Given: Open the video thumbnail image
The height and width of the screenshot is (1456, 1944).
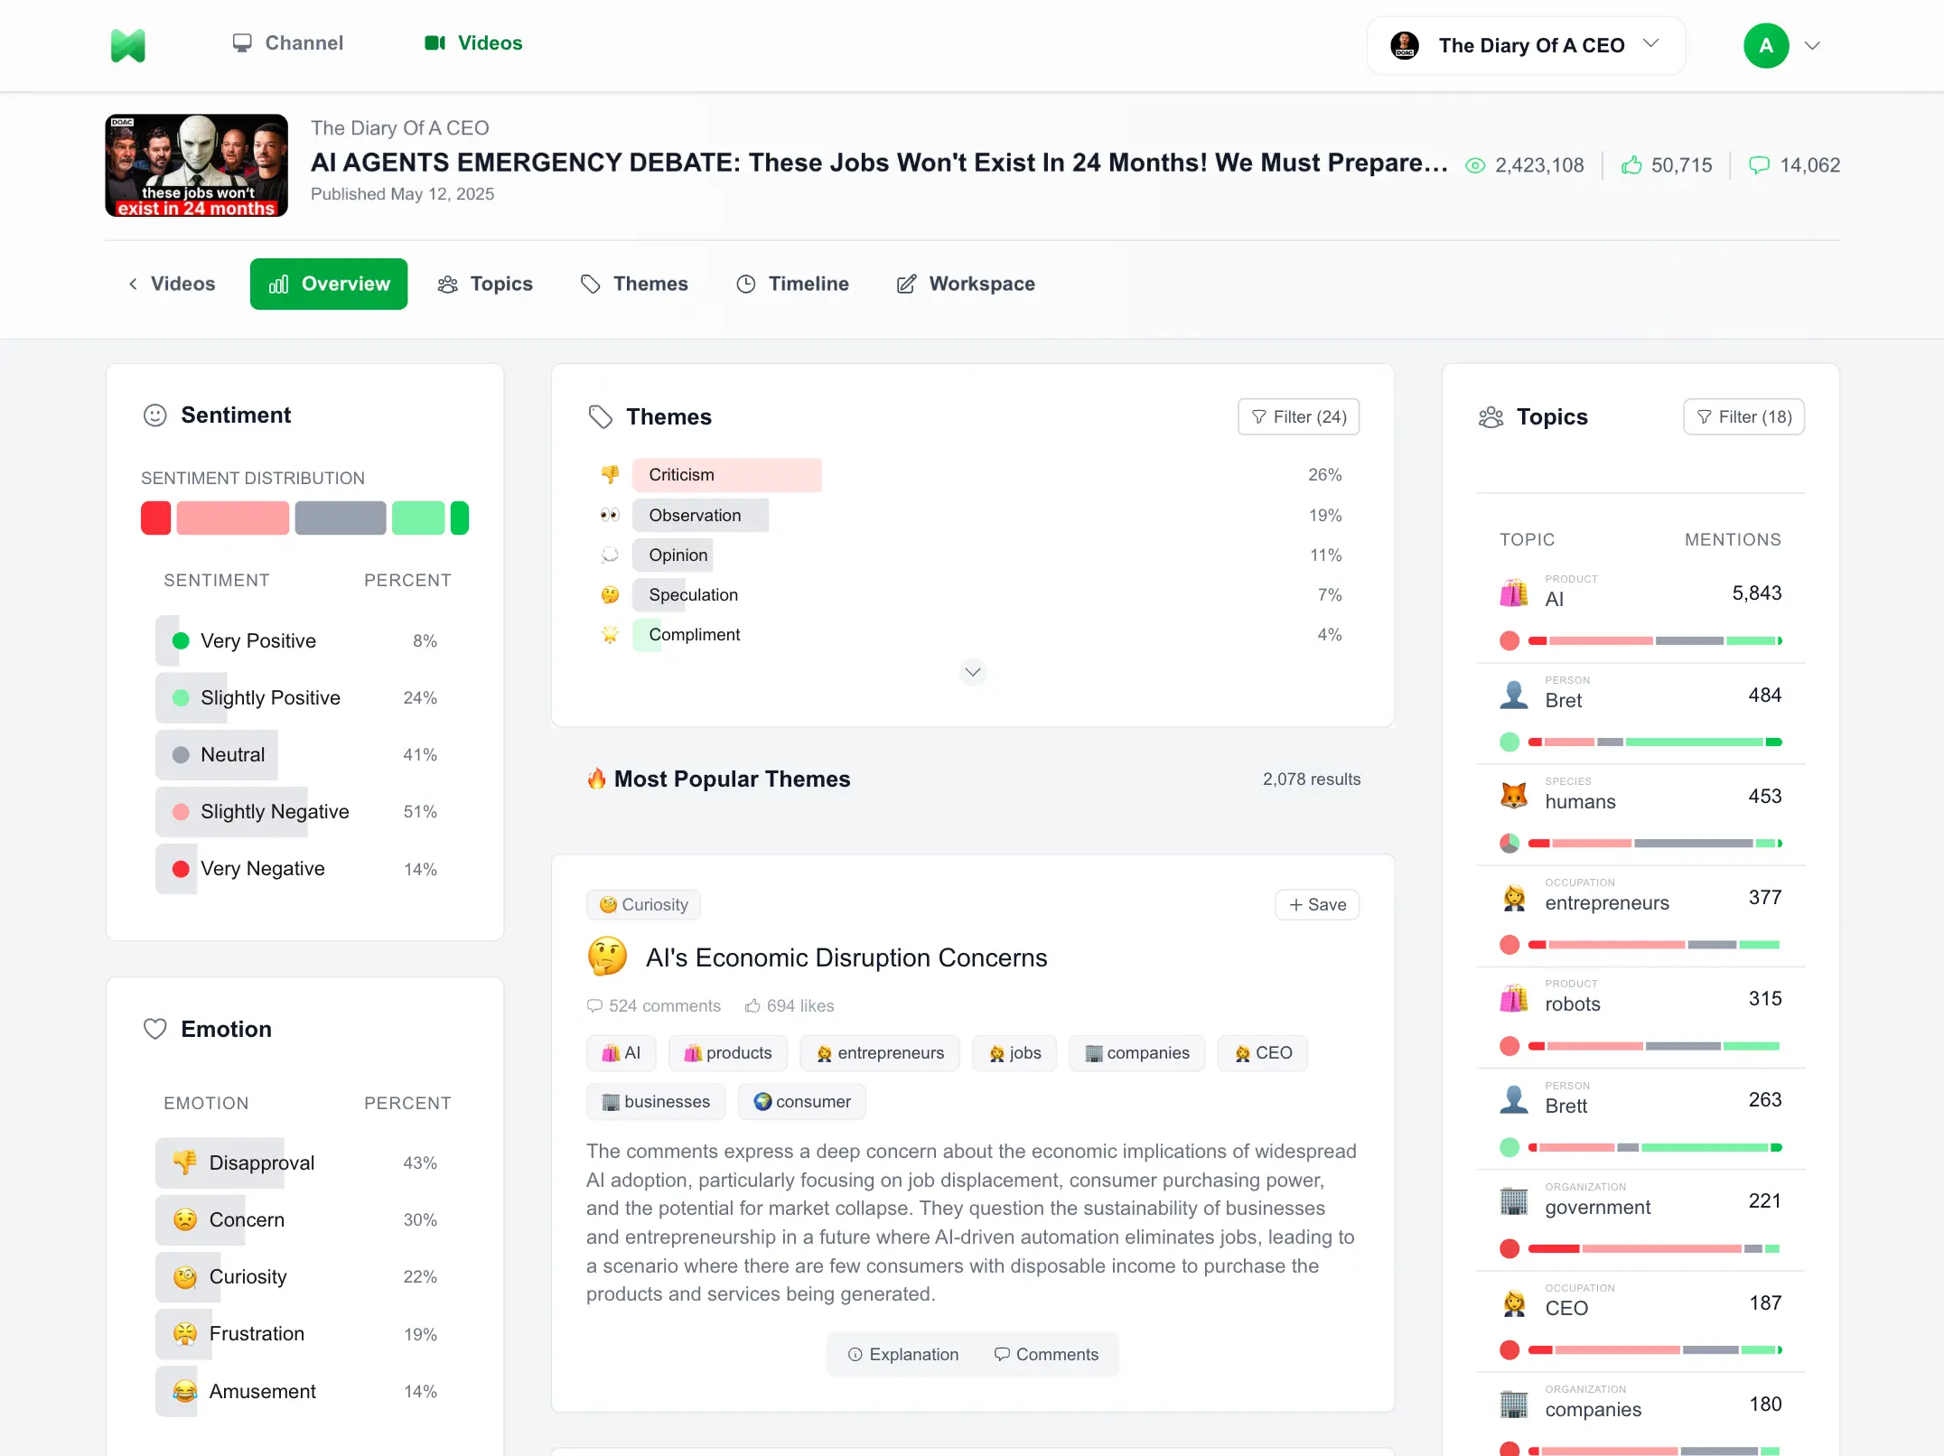Looking at the screenshot, I should [197, 165].
